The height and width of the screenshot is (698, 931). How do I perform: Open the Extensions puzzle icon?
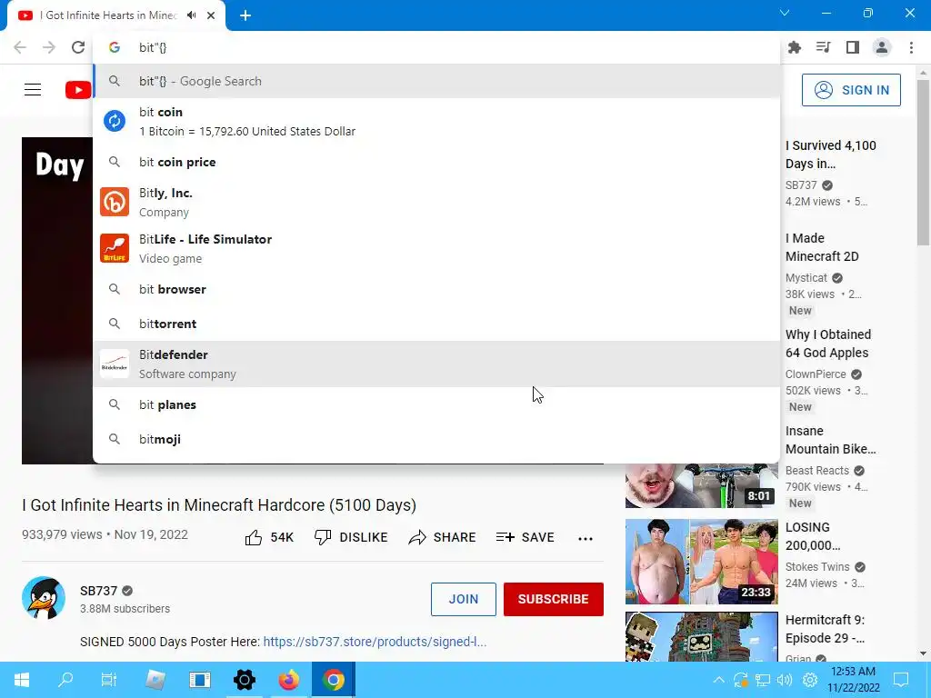tap(795, 47)
